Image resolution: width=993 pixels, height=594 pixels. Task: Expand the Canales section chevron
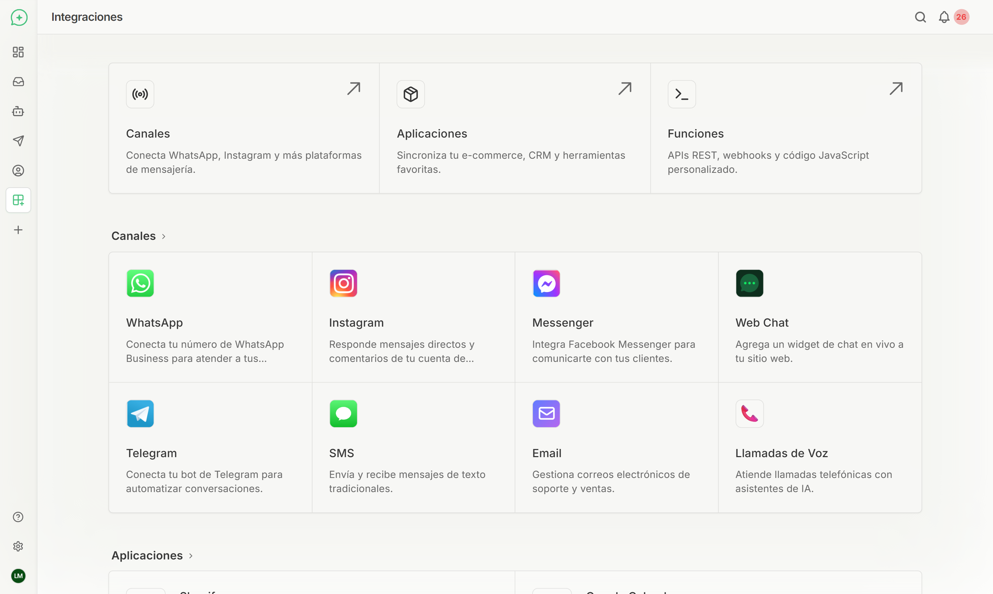[x=163, y=237]
